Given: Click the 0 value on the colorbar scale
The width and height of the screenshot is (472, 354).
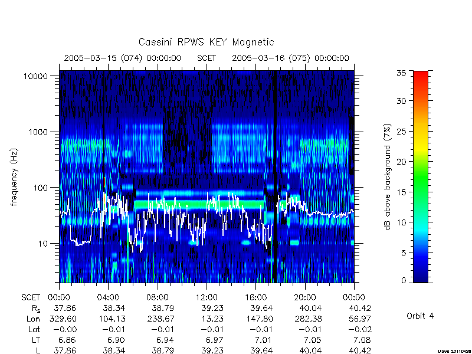Looking at the screenshot, I should [x=404, y=281].
